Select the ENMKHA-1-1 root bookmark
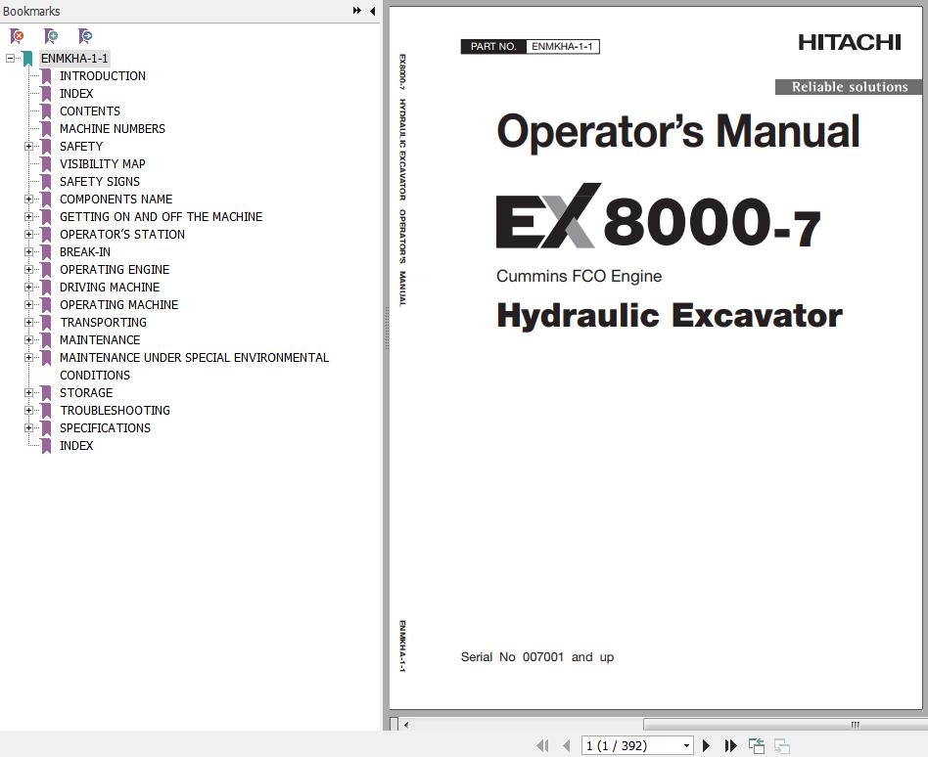 tap(74, 58)
